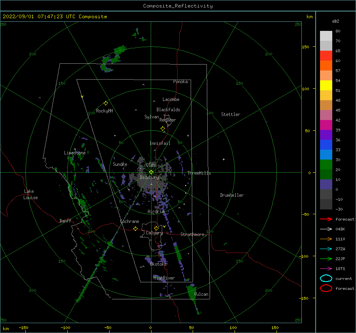This screenshot has width=356, height=333.
Task: Click the cyan 'current' ellipse in the legend
Action: coord(326,278)
